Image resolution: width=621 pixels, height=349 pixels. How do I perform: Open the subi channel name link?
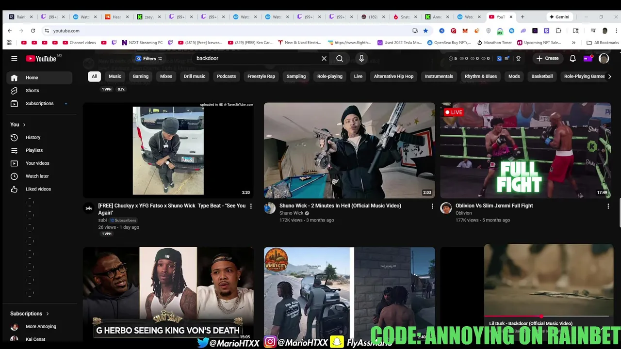pyautogui.click(x=102, y=221)
